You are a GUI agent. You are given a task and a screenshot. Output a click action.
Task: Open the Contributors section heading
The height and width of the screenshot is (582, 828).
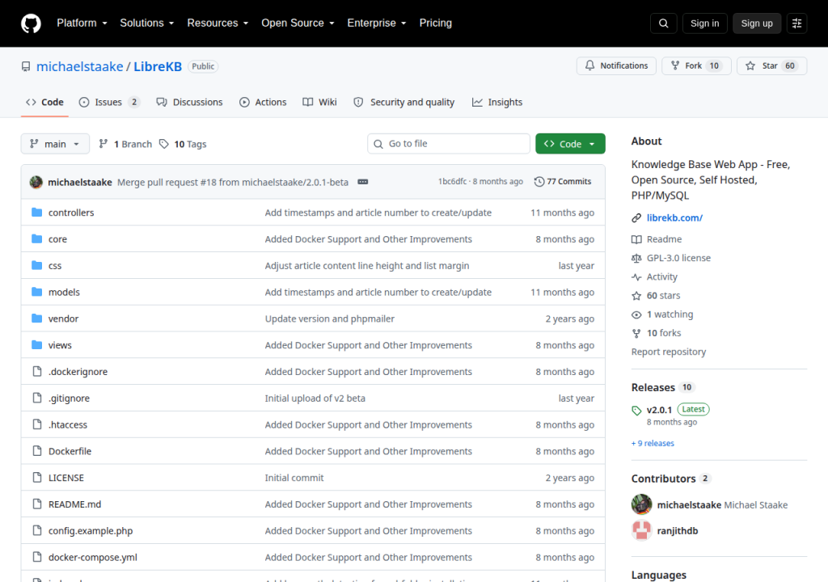pyautogui.click(x=663, y=479)
